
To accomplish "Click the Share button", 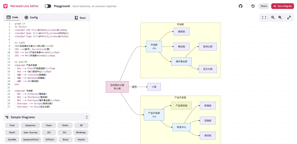I will (264, 6).
